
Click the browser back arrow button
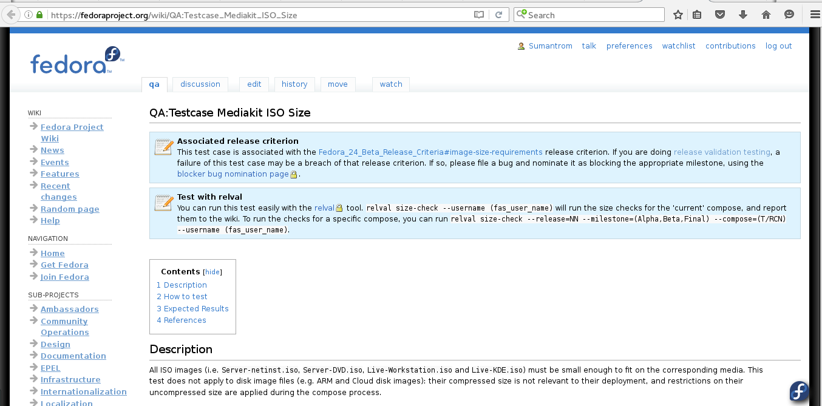(x=10, y=15)
